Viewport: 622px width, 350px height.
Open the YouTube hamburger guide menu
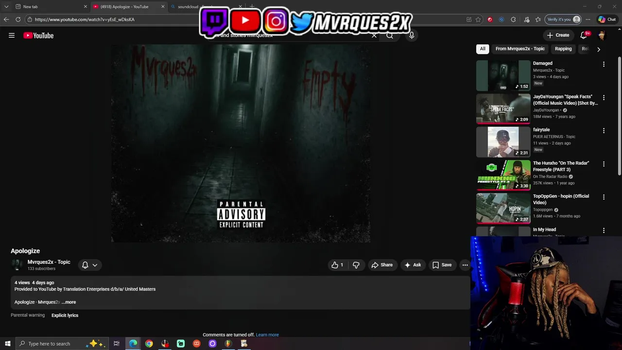pos(12,35)
